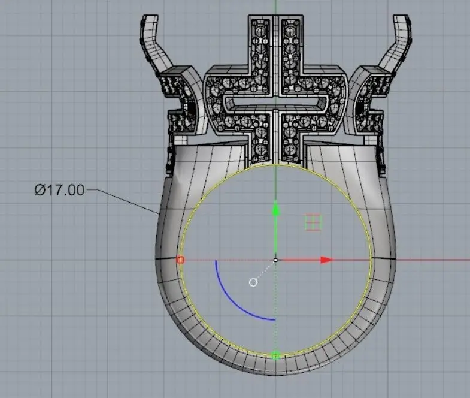Click the white gumball origin square
This screenshot has width=470, height=398.
coord(275,260)
